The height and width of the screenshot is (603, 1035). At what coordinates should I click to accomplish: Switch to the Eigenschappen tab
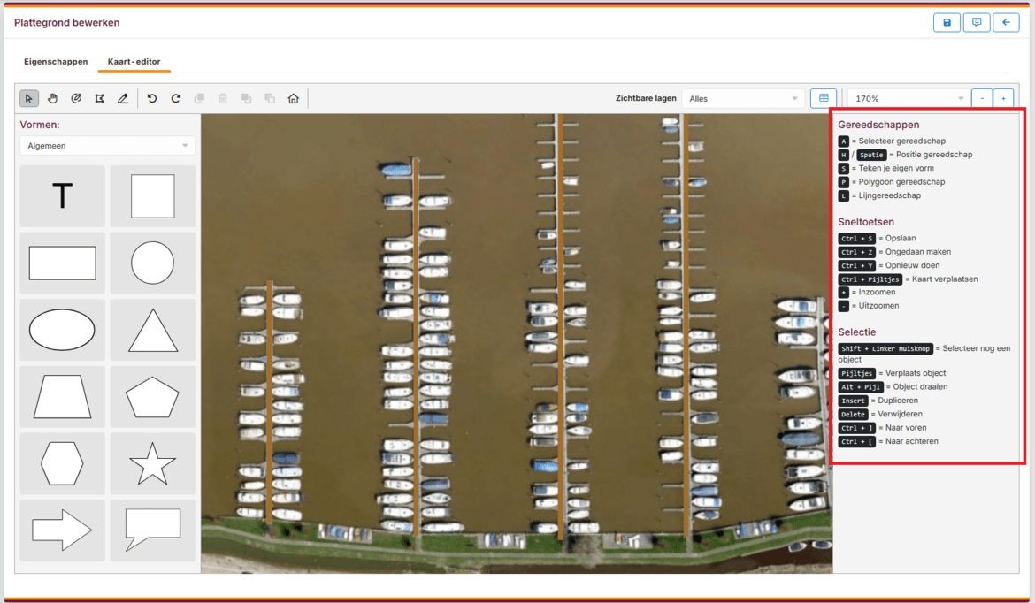click(56, 62)
